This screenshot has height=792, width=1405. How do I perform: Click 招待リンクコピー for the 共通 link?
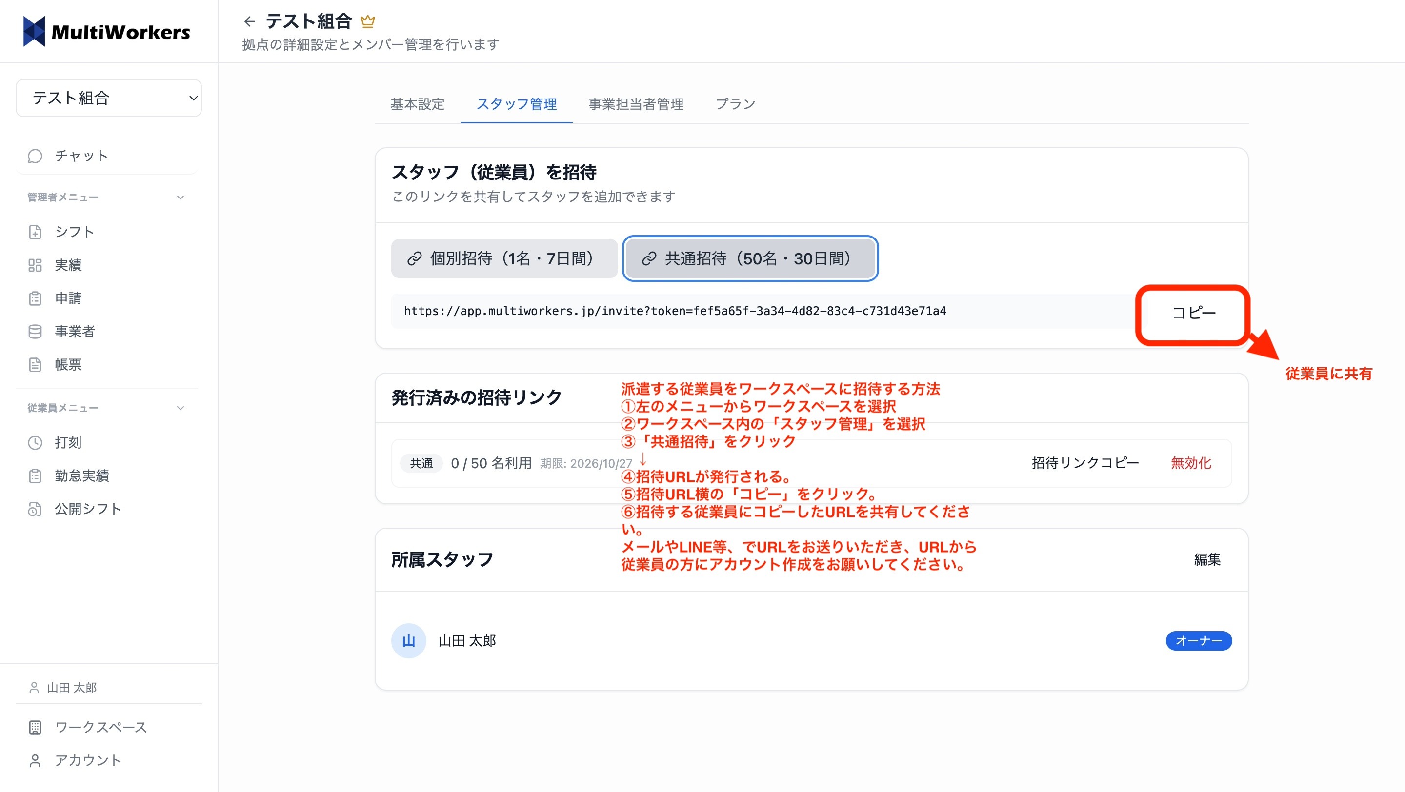tap(1085, 463)
